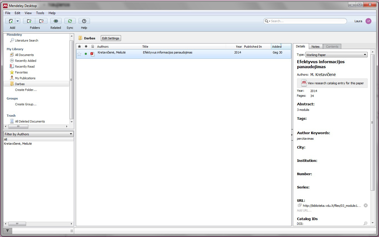Open the Filter by Authors dropdown

39,134
